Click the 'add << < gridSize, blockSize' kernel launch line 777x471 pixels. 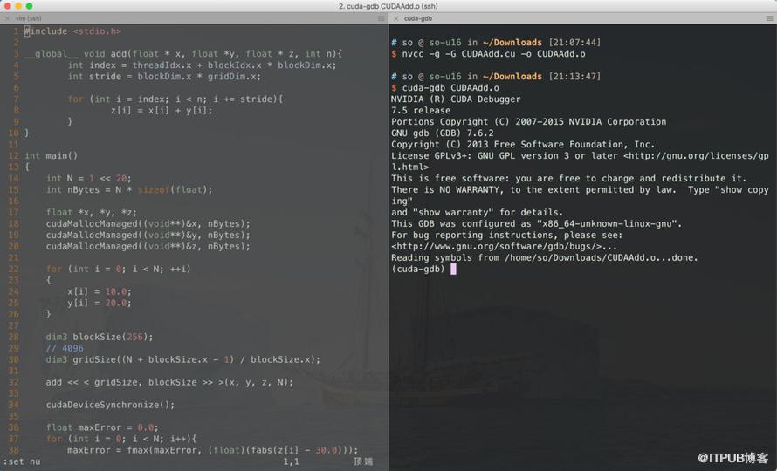[x=169, y=382]
